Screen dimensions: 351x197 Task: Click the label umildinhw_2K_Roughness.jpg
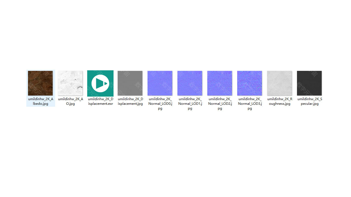pos(280,102)
